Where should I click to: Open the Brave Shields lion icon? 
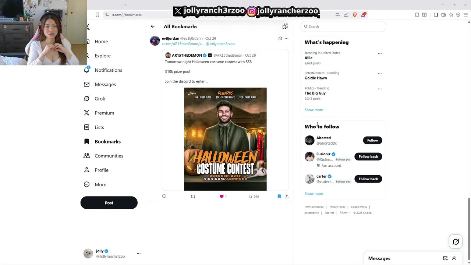[x=355, y=15]
